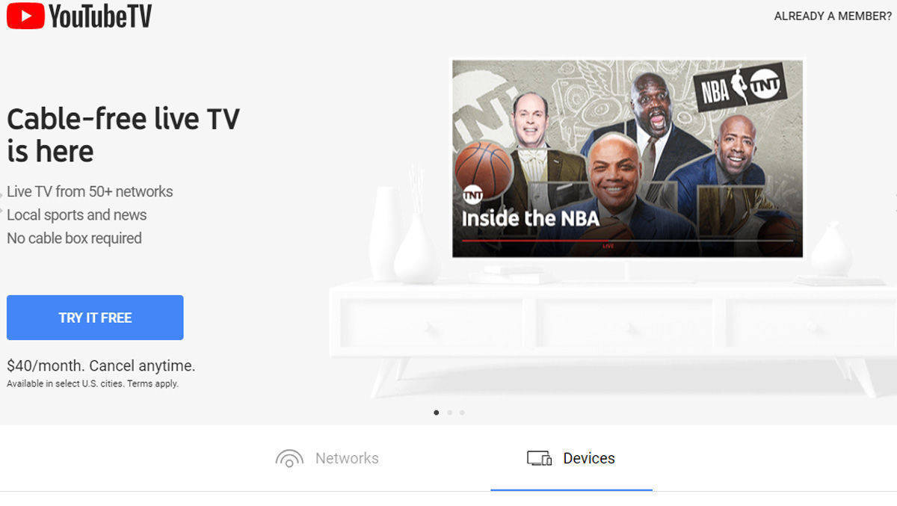Click 'Available in select U.S. cities' fine print
The image size is (897, 506).
(93, 384)
